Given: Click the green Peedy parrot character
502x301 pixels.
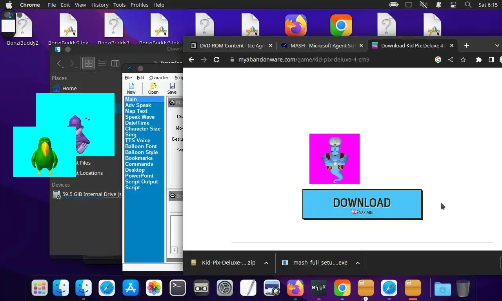Looking at the screenshot, I should point(45,156).
